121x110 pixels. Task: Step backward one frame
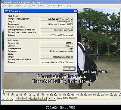[20, 99]
